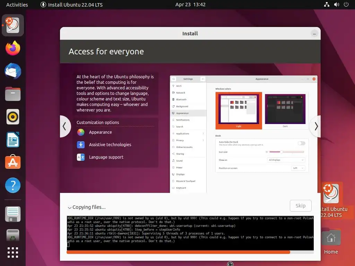
Task: Select Notifications in Settings sidebar preview
Action: [x=188, y=120]
